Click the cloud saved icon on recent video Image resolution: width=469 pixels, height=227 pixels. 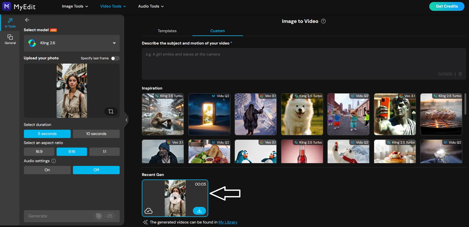tap(148, 211)
